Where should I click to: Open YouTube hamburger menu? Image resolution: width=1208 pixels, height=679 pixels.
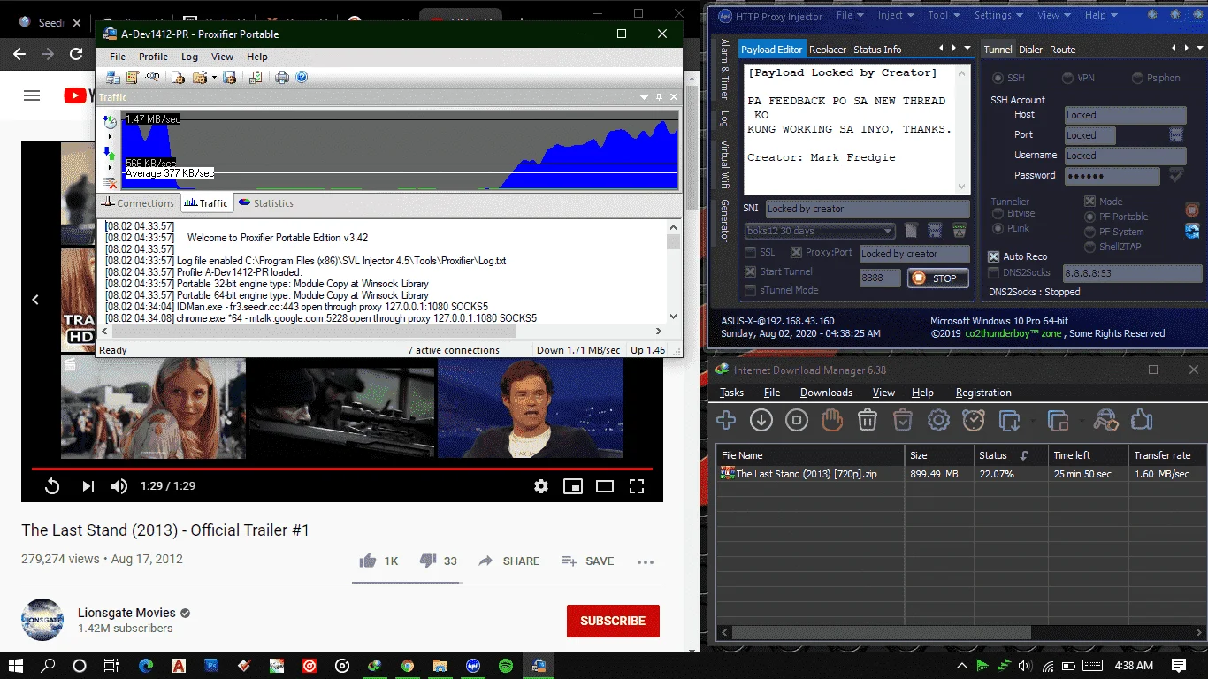[x=32, y=95]
